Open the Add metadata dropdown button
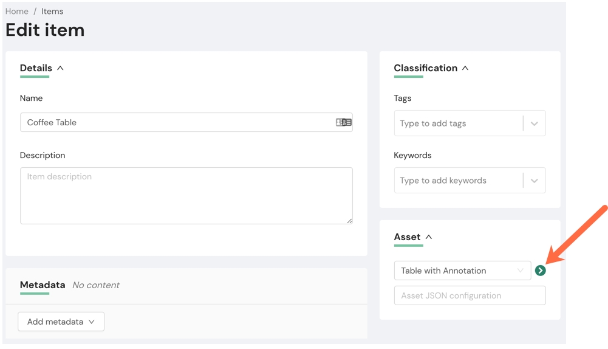This screenshot has height=349, width=608. tap(61, 322)
